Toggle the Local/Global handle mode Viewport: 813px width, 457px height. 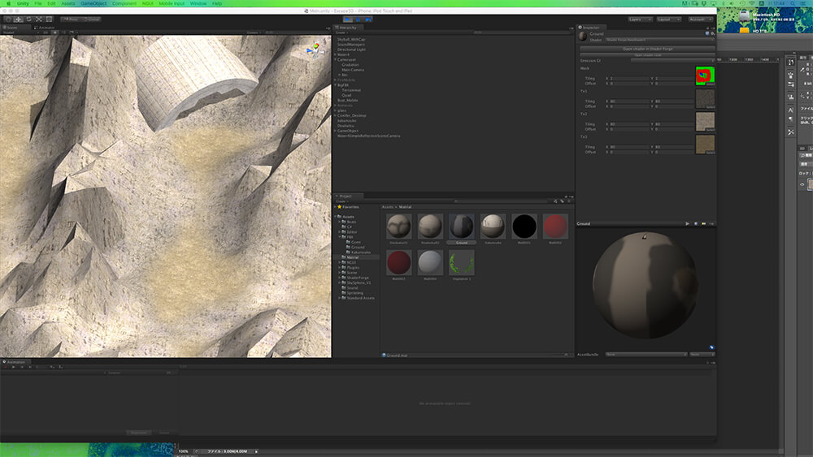[92, 19]
